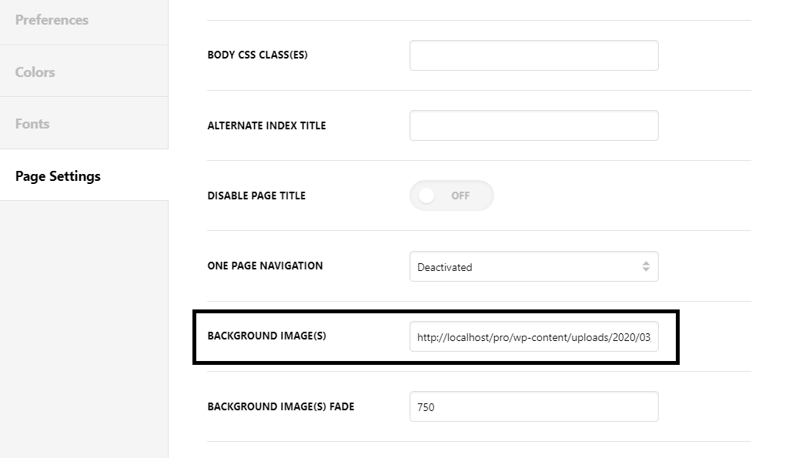Select the Page Settings tab
Viewport: 789px width, 458px height.
(x=84, y=176)
